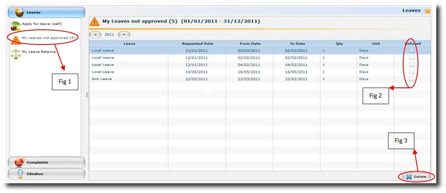Open Apply for leave (self)
Viewport: 446px width, 193px height.
[x=42, y=24]
